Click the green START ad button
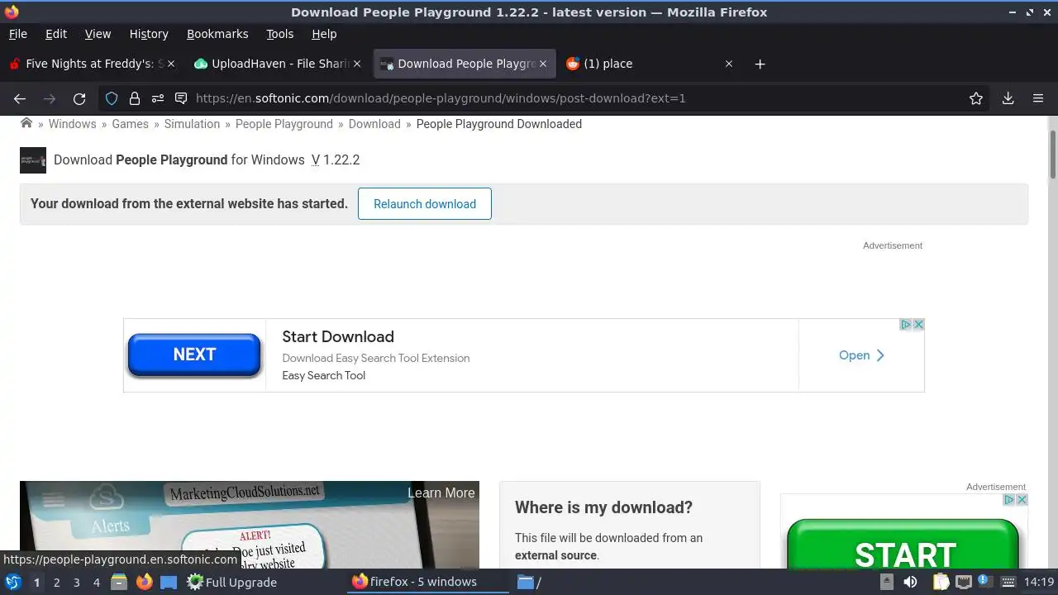Screen dimensions: 1058x595 [x=903, y=545]
